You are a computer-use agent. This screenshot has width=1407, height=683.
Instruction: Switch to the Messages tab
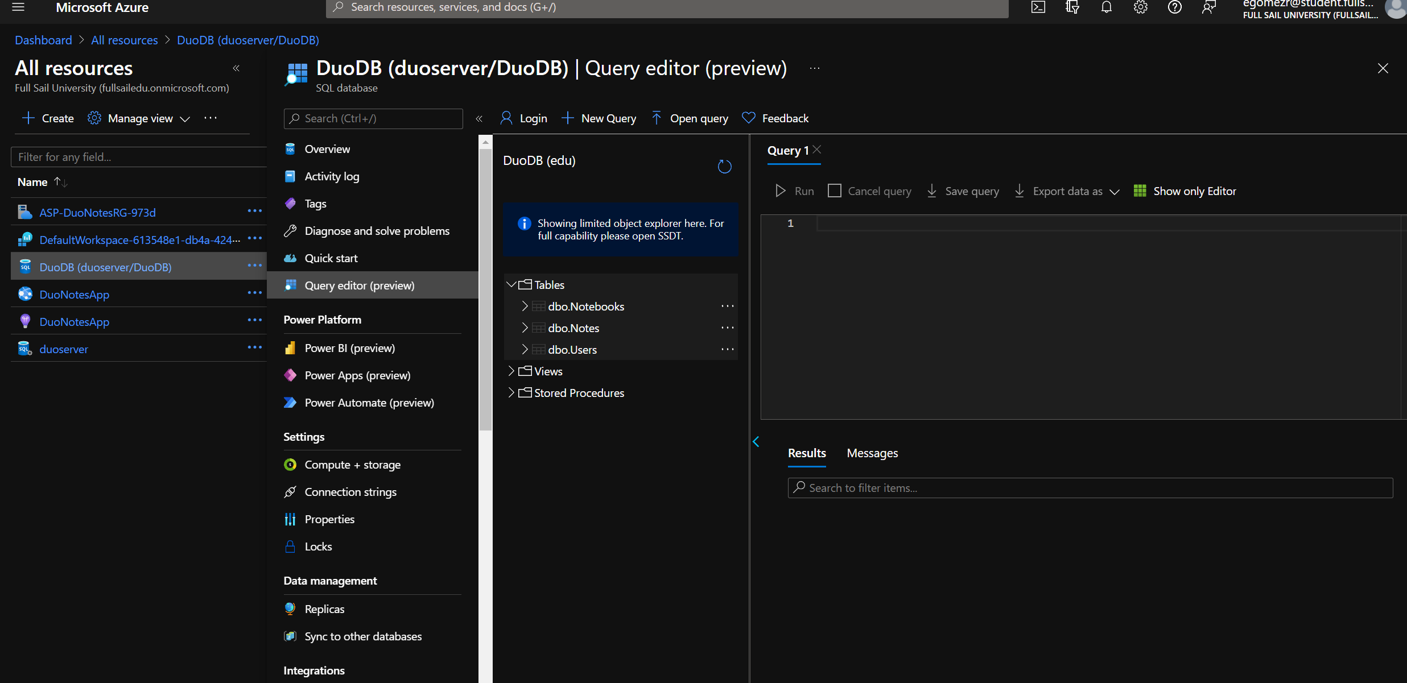tap(872, 453)
